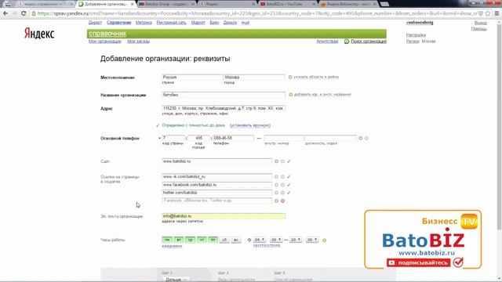
Task: Switch to the Добавление организации browser tab
Action: click(x=106, y=4)
